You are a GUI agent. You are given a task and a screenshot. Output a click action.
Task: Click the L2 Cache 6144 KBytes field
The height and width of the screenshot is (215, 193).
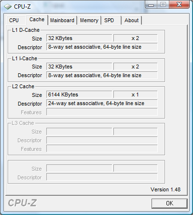point(79,94)
